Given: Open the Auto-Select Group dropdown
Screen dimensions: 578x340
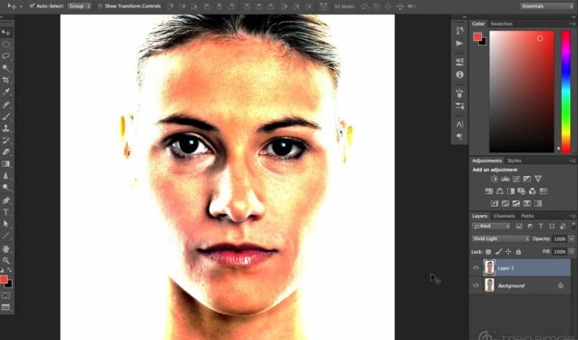Looking at the screenshot, I should coord(80,6).
